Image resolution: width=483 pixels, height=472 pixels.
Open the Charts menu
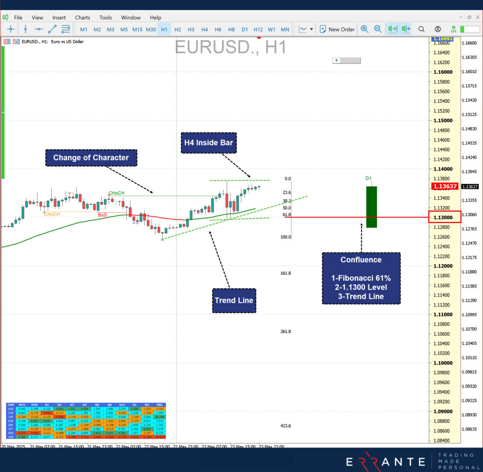(x=83, y=17)
